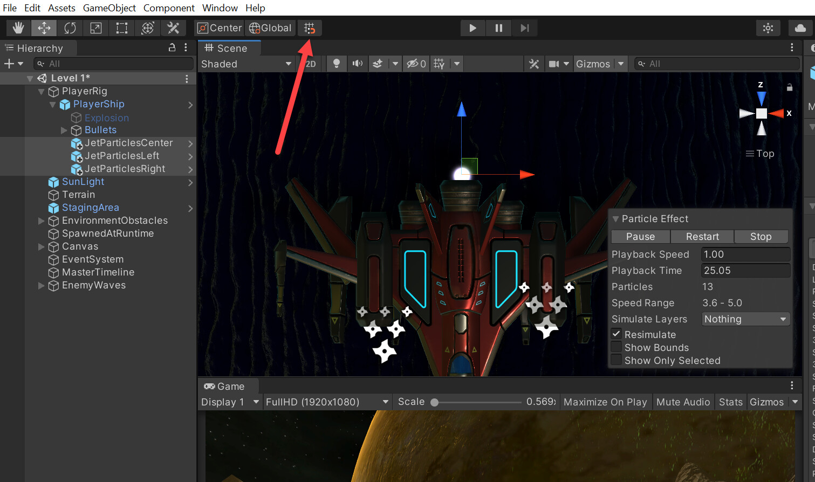Restart the particle effect
The height and width of the screenshot is (482, 815).
[x=702, y=236]
